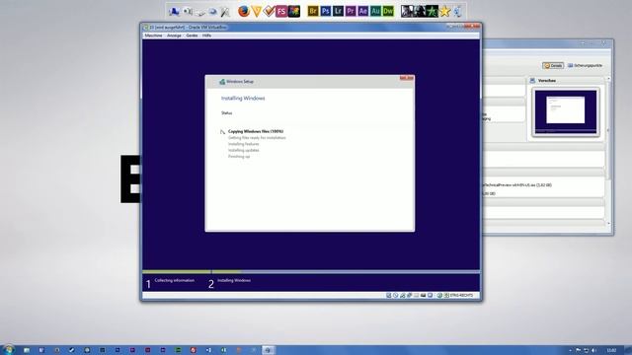Viewport: 632px width, 355px height.
Task: Click 'Installing updates' line
Action: point(244,150)
